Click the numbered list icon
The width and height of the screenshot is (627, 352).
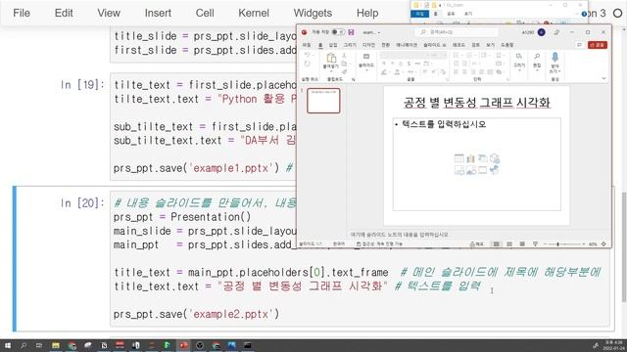[x=469, y=55]
